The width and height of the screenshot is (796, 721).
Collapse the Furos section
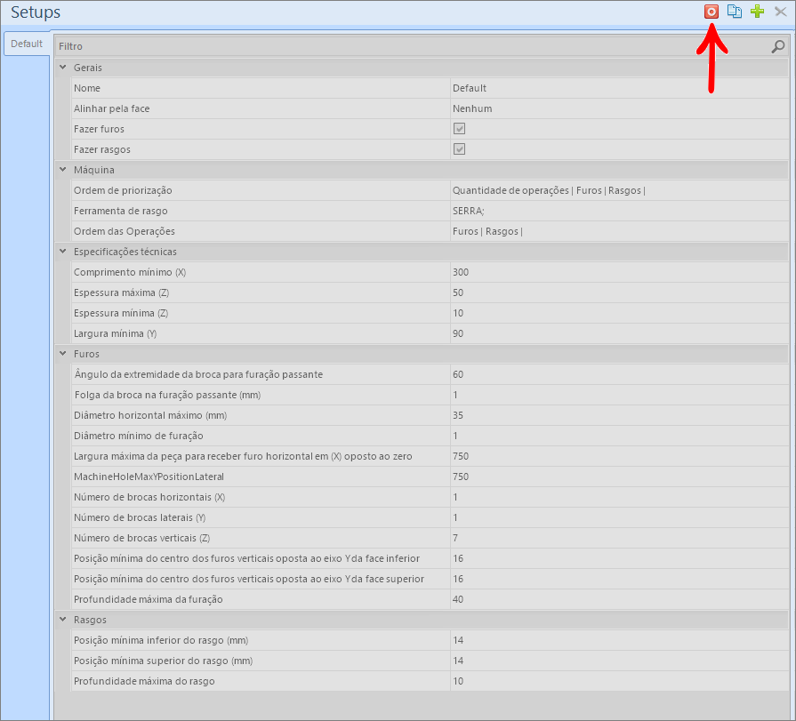point(63,354)
